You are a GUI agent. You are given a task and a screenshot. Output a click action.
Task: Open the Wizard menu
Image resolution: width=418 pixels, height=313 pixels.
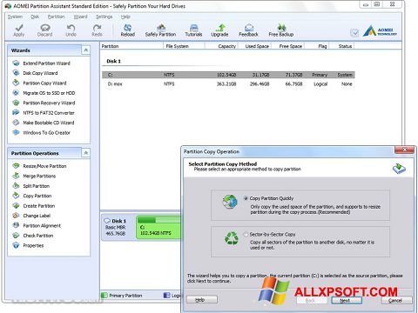point(80,17)
